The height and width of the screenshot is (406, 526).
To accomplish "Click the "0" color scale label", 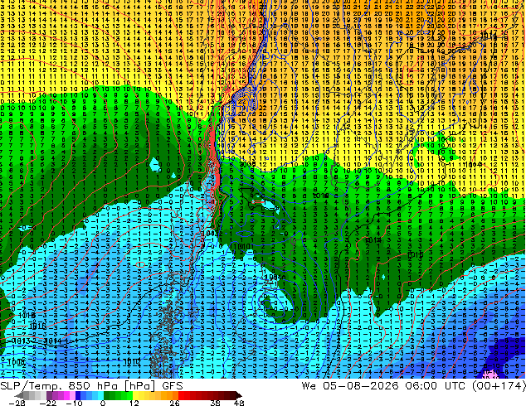I will (x=103, y=403).
